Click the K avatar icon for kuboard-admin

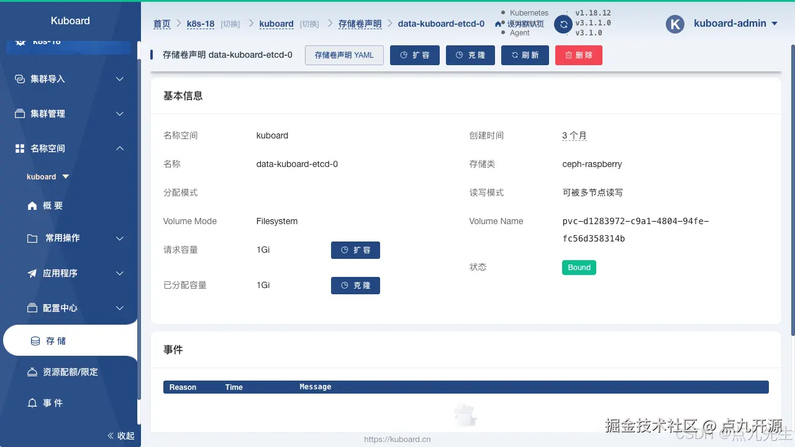675,24
